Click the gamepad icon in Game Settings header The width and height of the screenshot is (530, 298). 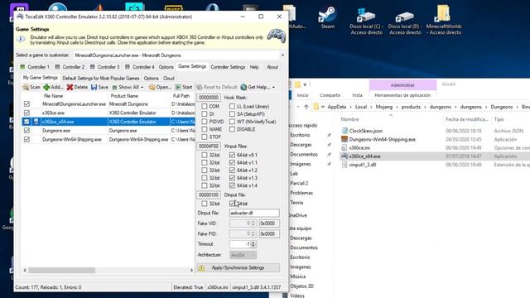click(x=277, y=36)
